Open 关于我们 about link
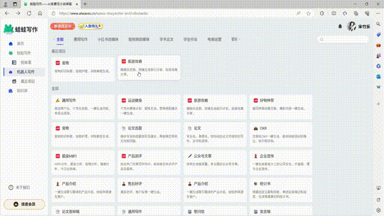 (x=19, y=187)
